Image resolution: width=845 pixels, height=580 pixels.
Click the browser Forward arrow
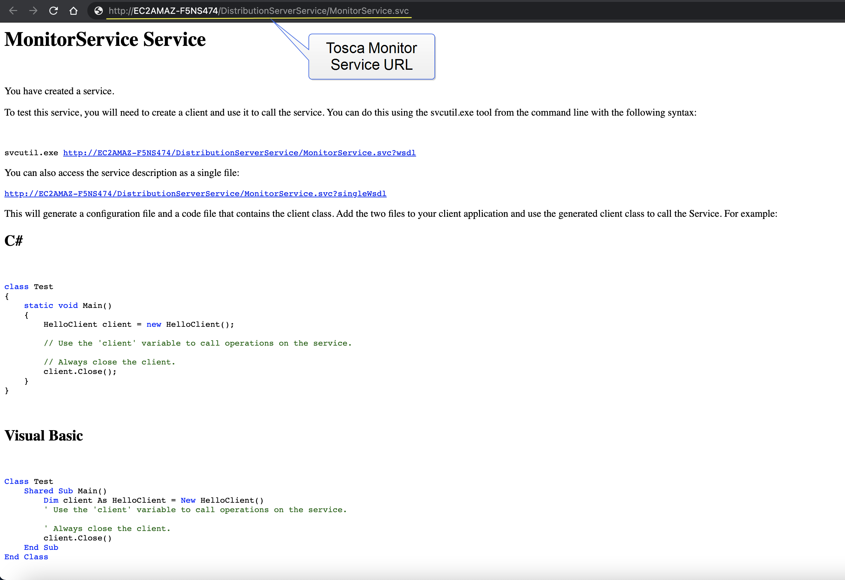coord(33,11)
